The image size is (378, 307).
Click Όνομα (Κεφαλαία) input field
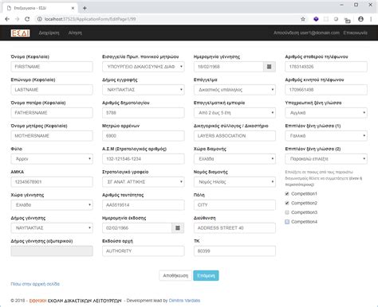(x=52, y=67)
